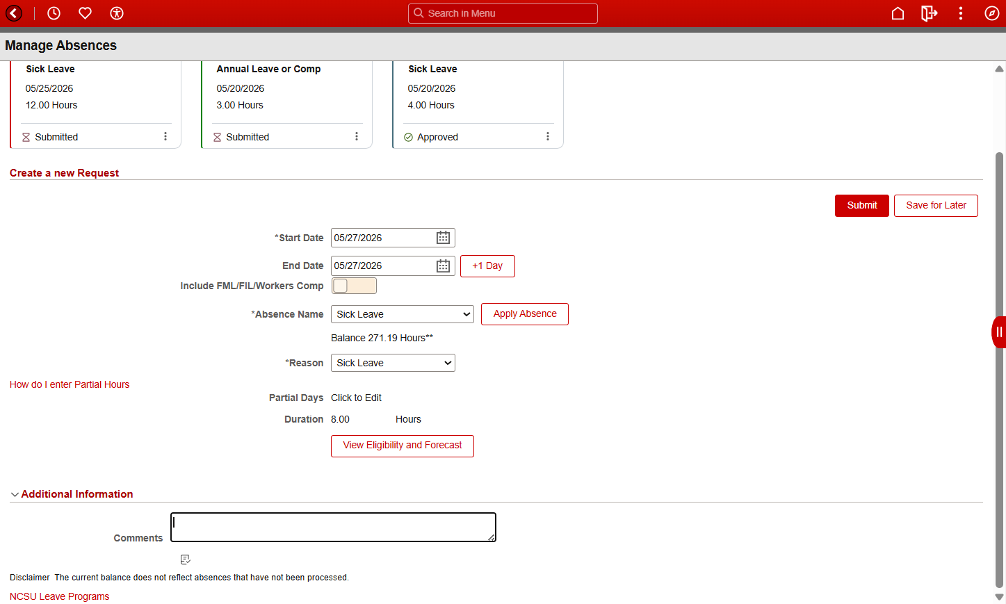1006x604 pixels.
Task: Click the scrollbar up arrow
Action: 999,69
